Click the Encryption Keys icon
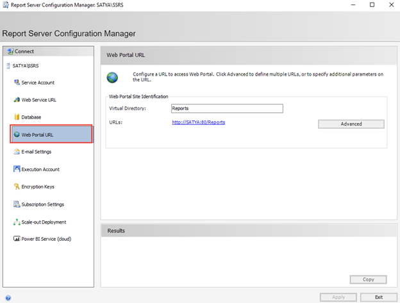The height and width of the screenshot is (303, 400). pos(17,187)
